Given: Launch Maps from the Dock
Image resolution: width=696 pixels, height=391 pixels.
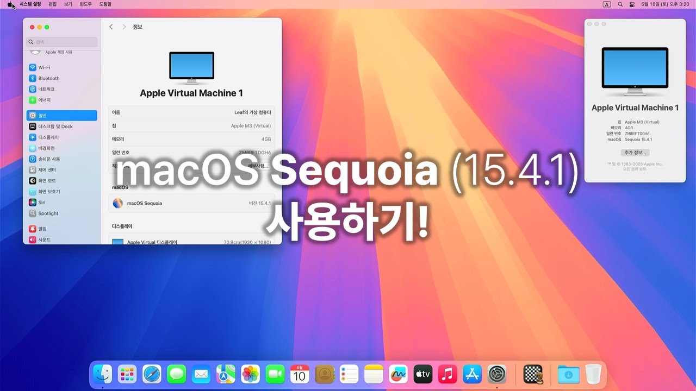Looking at the screenshot, I should 226,374.
